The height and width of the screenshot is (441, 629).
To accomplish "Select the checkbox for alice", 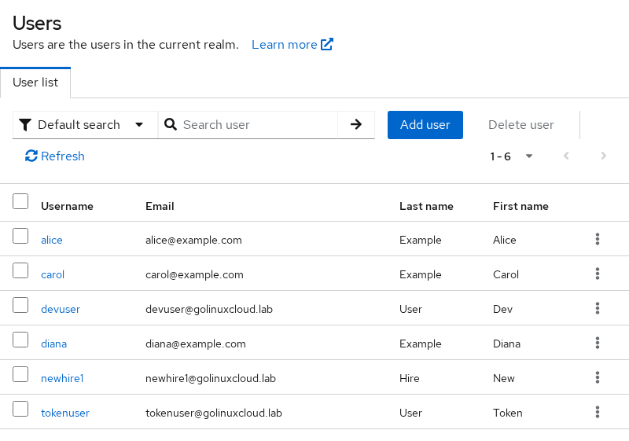I will point(20,236).
